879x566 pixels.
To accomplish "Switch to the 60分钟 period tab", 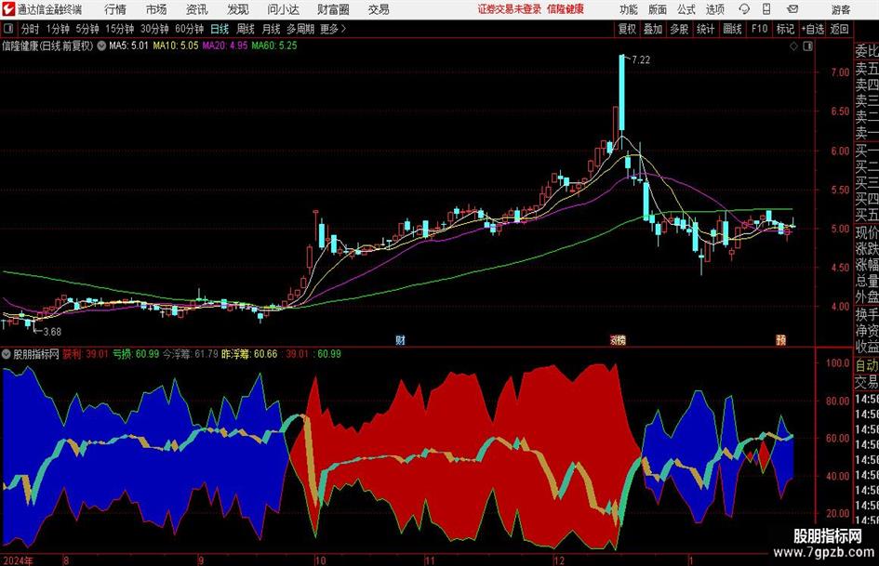I will pos(190,29).
